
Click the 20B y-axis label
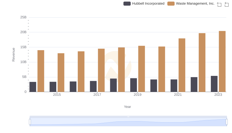point(23,32)
